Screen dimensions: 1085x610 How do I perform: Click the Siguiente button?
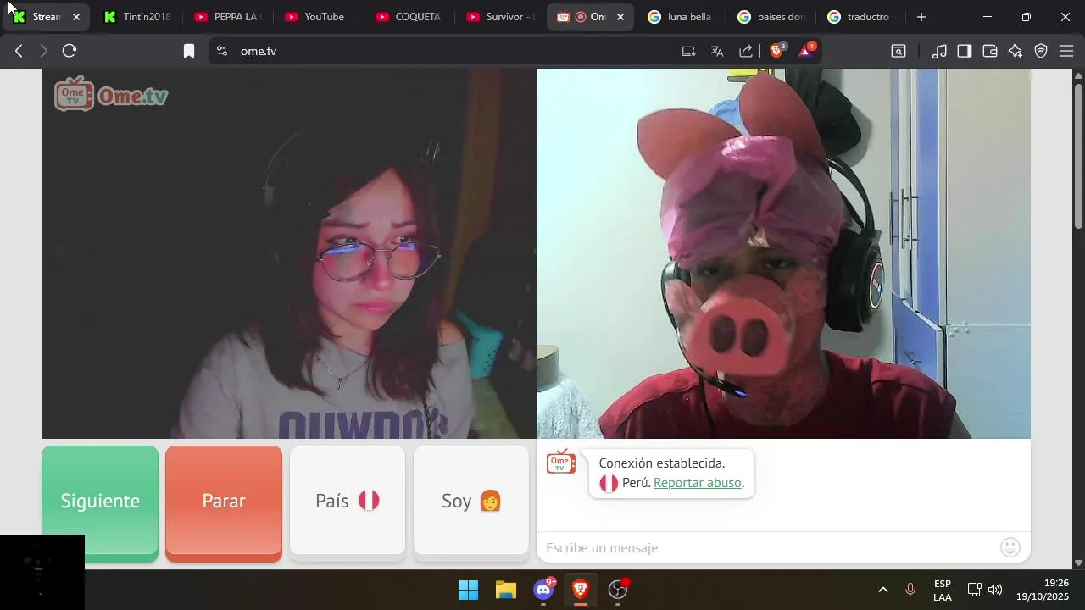pyautogui.click(x=100, y=503)
